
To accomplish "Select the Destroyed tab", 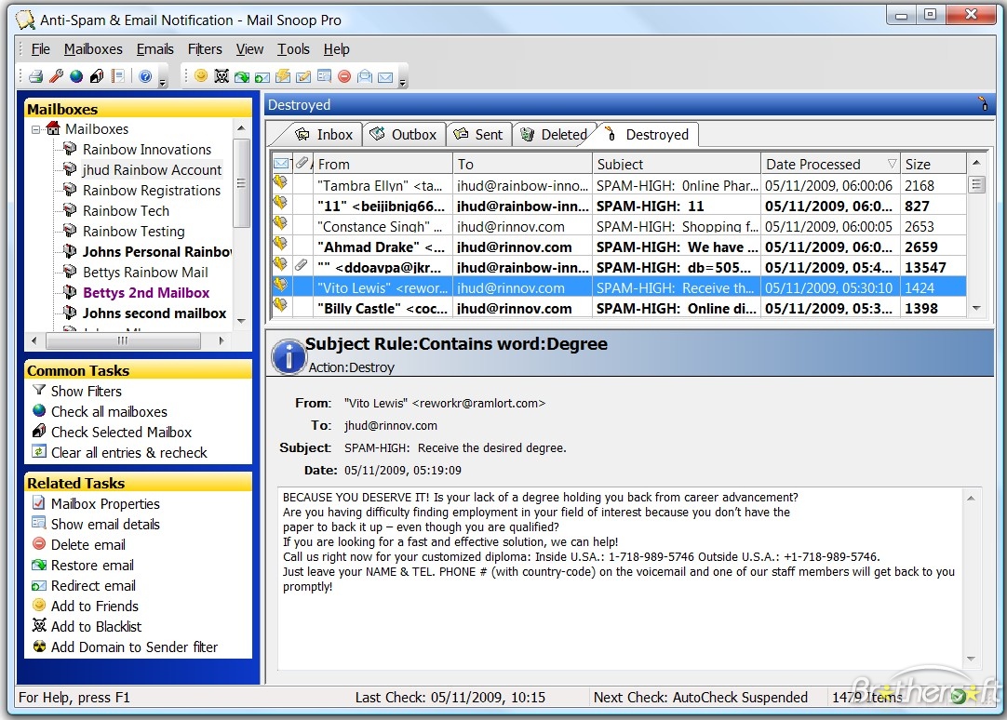I will click(648, 135).
